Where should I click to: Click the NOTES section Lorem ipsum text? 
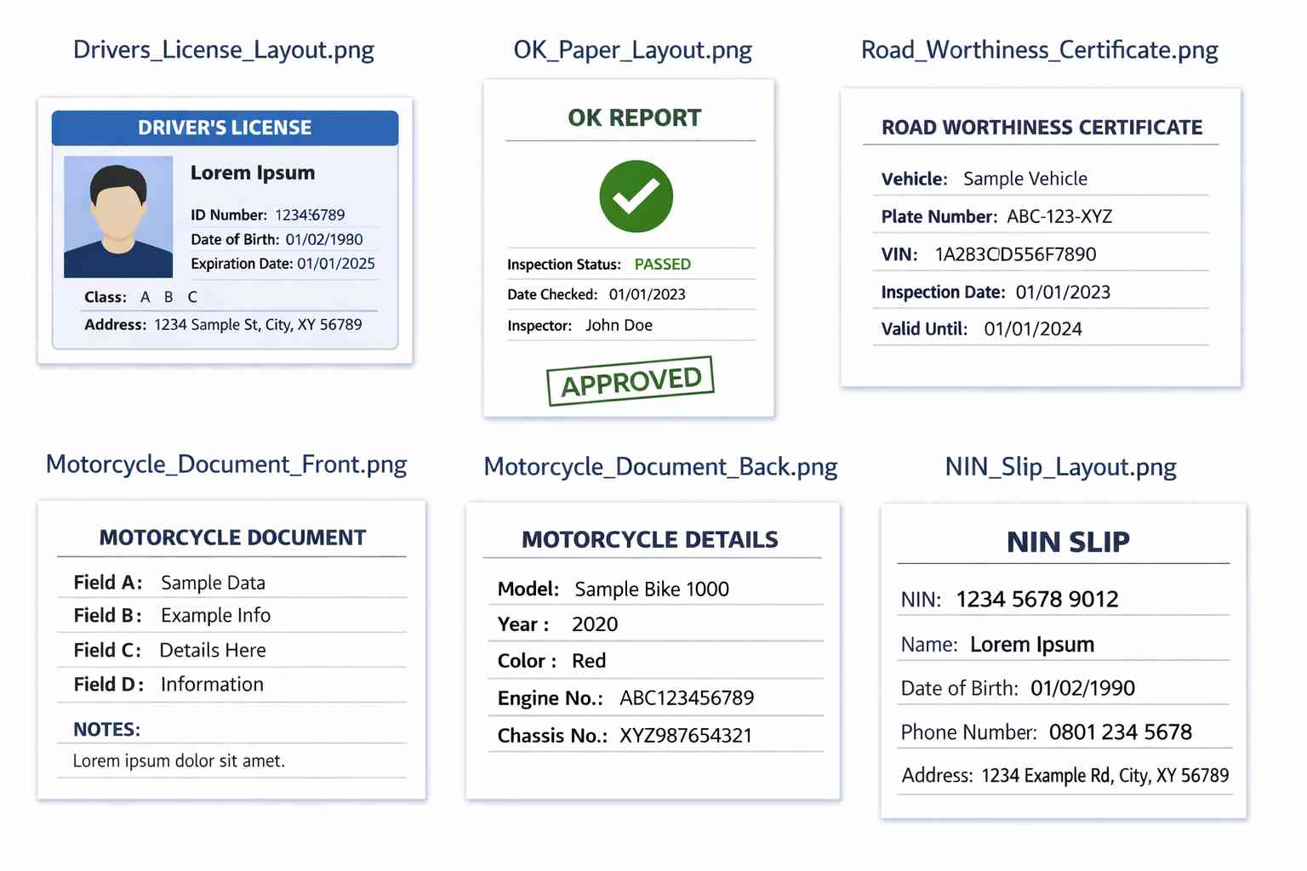click(x=179, y=761)
